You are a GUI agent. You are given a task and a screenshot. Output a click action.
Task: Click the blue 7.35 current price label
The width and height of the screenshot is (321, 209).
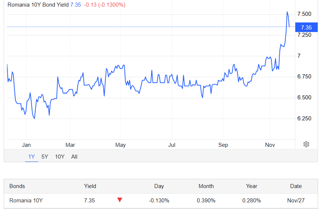click(x=306, y=27)
